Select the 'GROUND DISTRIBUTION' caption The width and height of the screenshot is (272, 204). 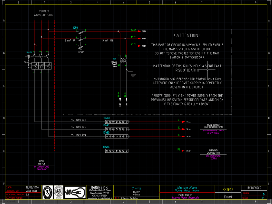(x=213, y=151)
